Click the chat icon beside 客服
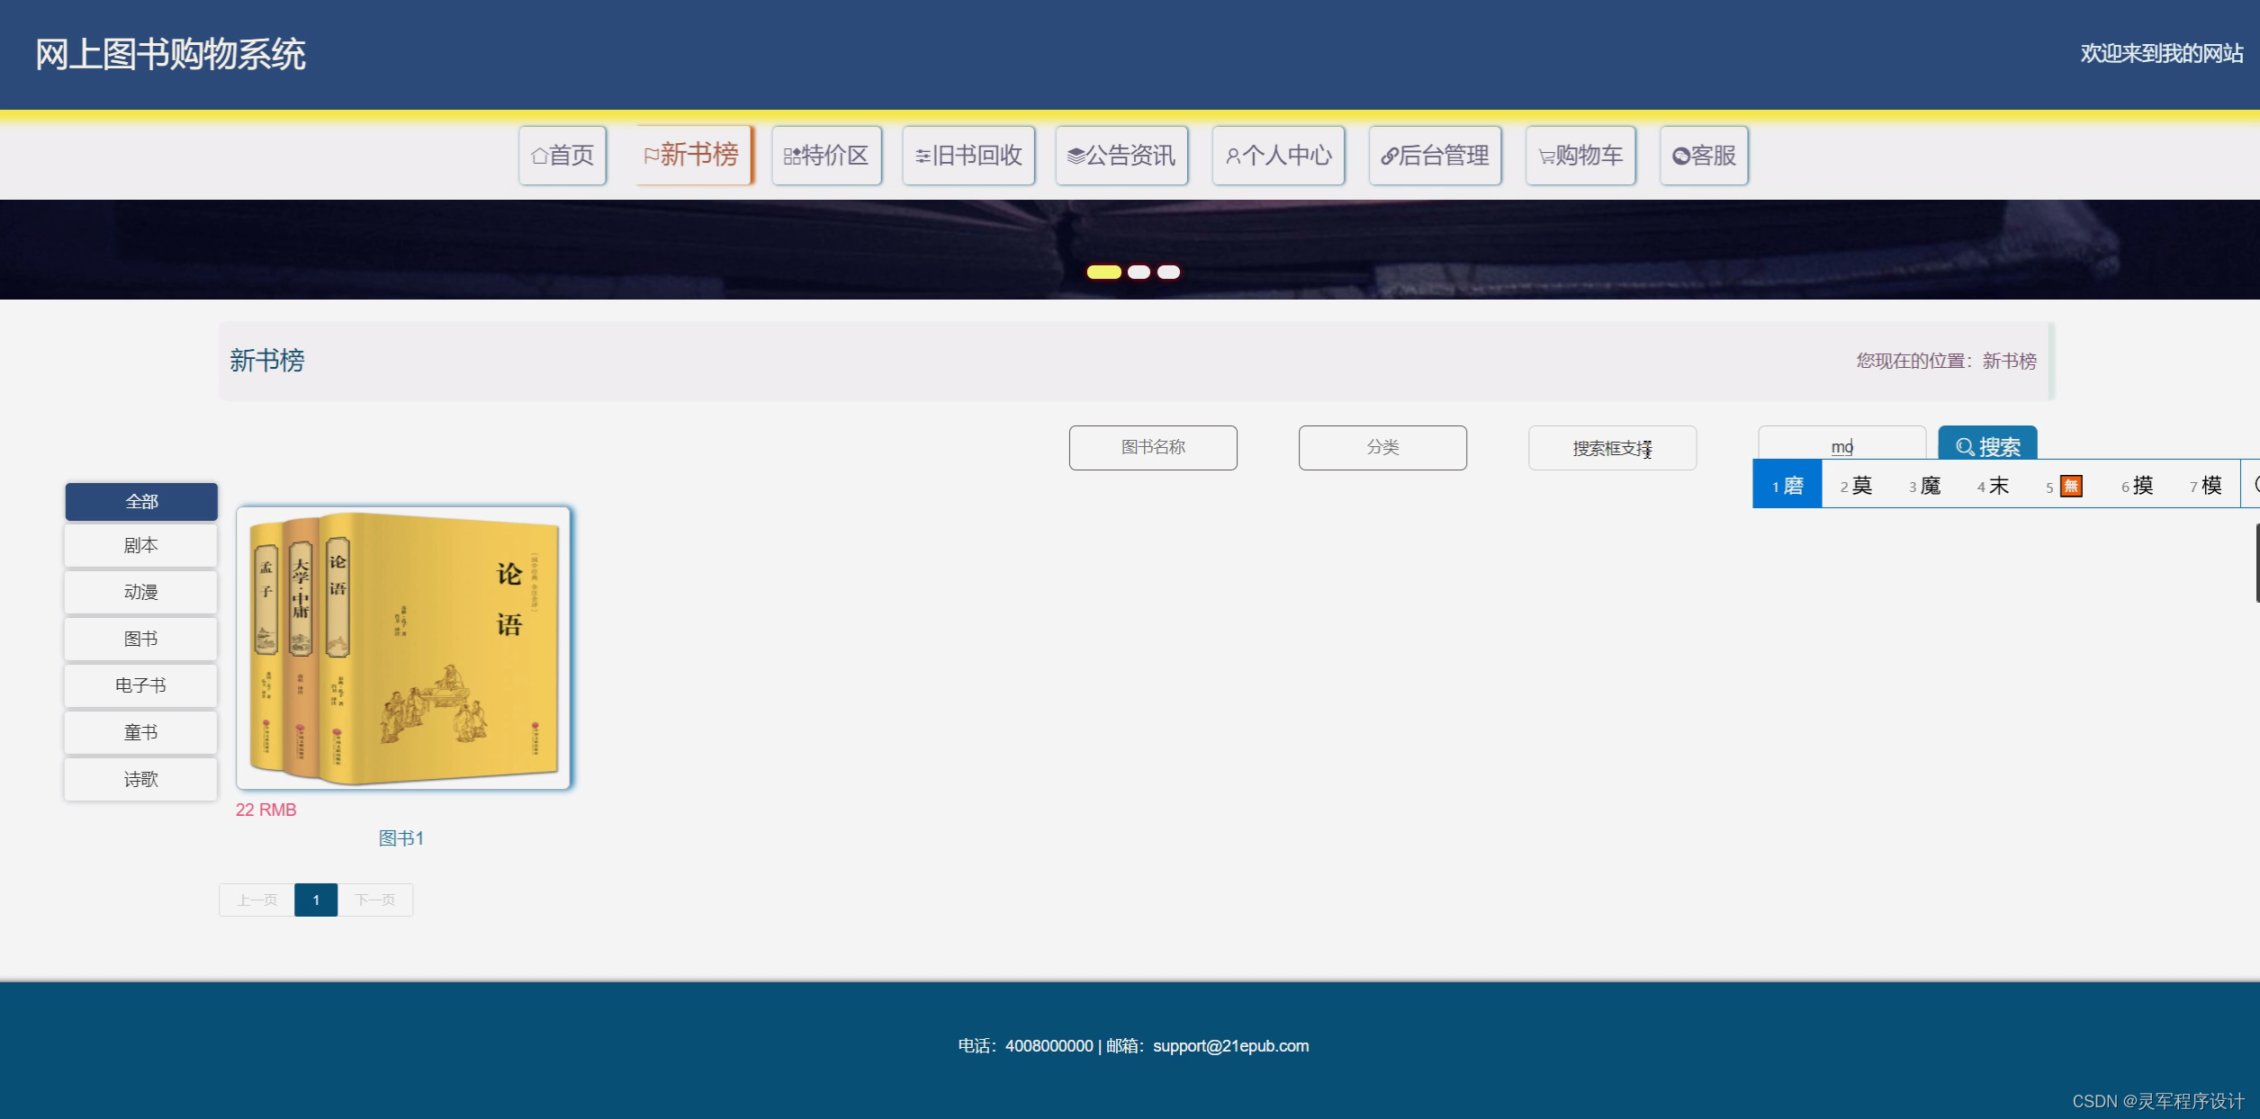This screenshot has width=2260, height=1119. 1679,157
